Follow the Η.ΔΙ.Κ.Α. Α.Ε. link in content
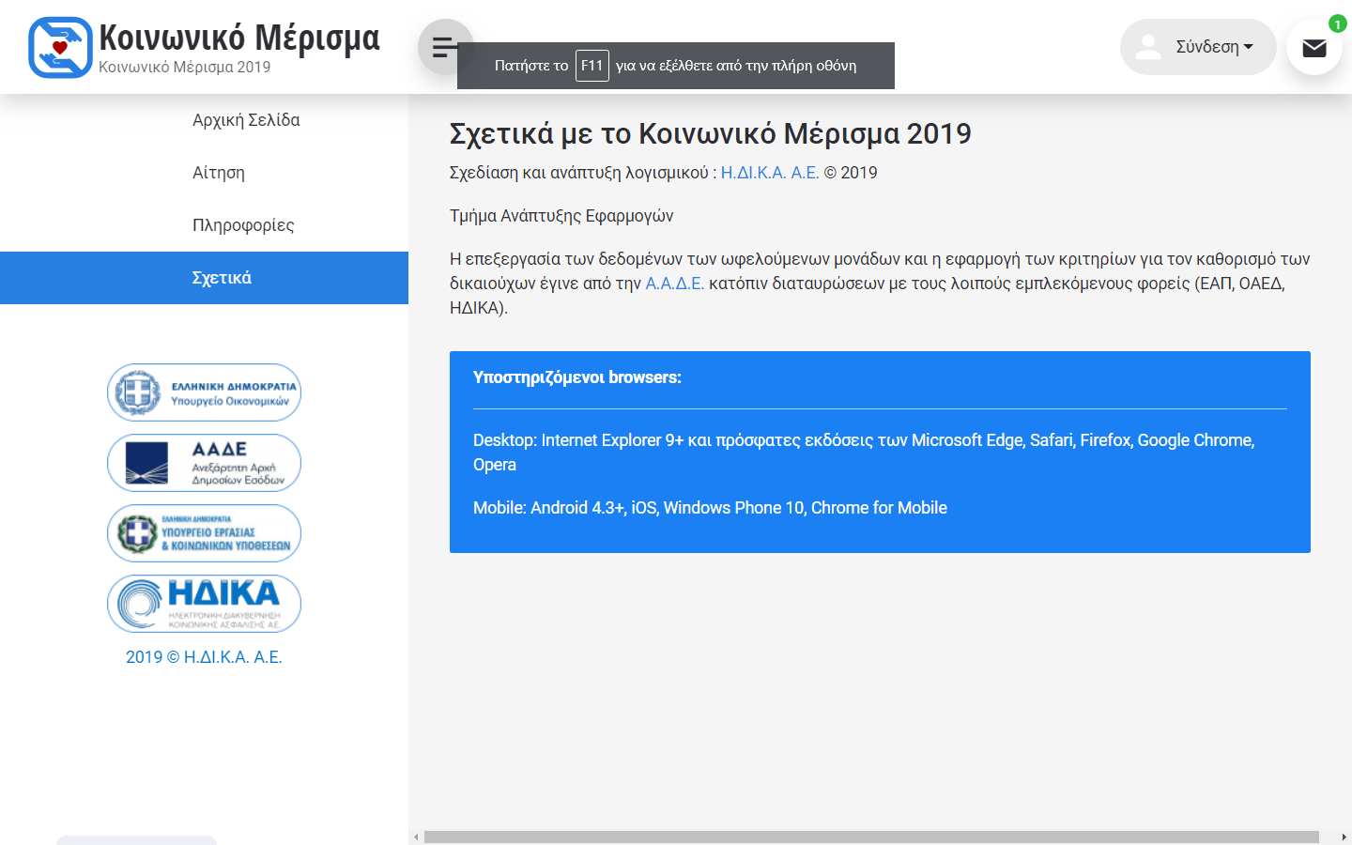Image resolution: width=1352 pixels, height=845 pixels. point(769,173)
